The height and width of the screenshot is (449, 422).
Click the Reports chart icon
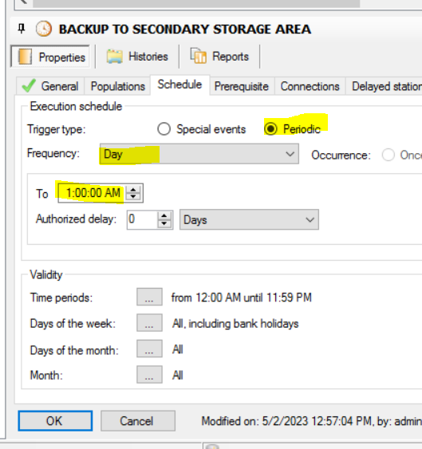click(x=199, y=56)
